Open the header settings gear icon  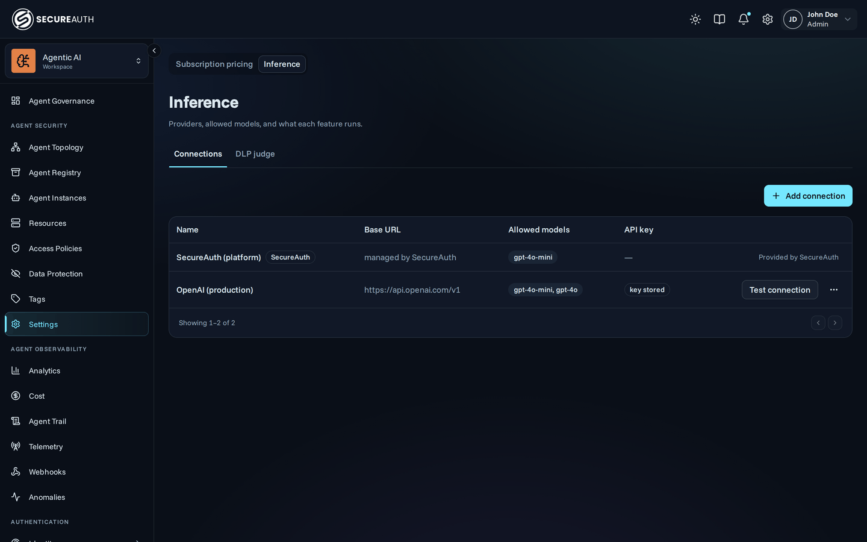[768, 19]
